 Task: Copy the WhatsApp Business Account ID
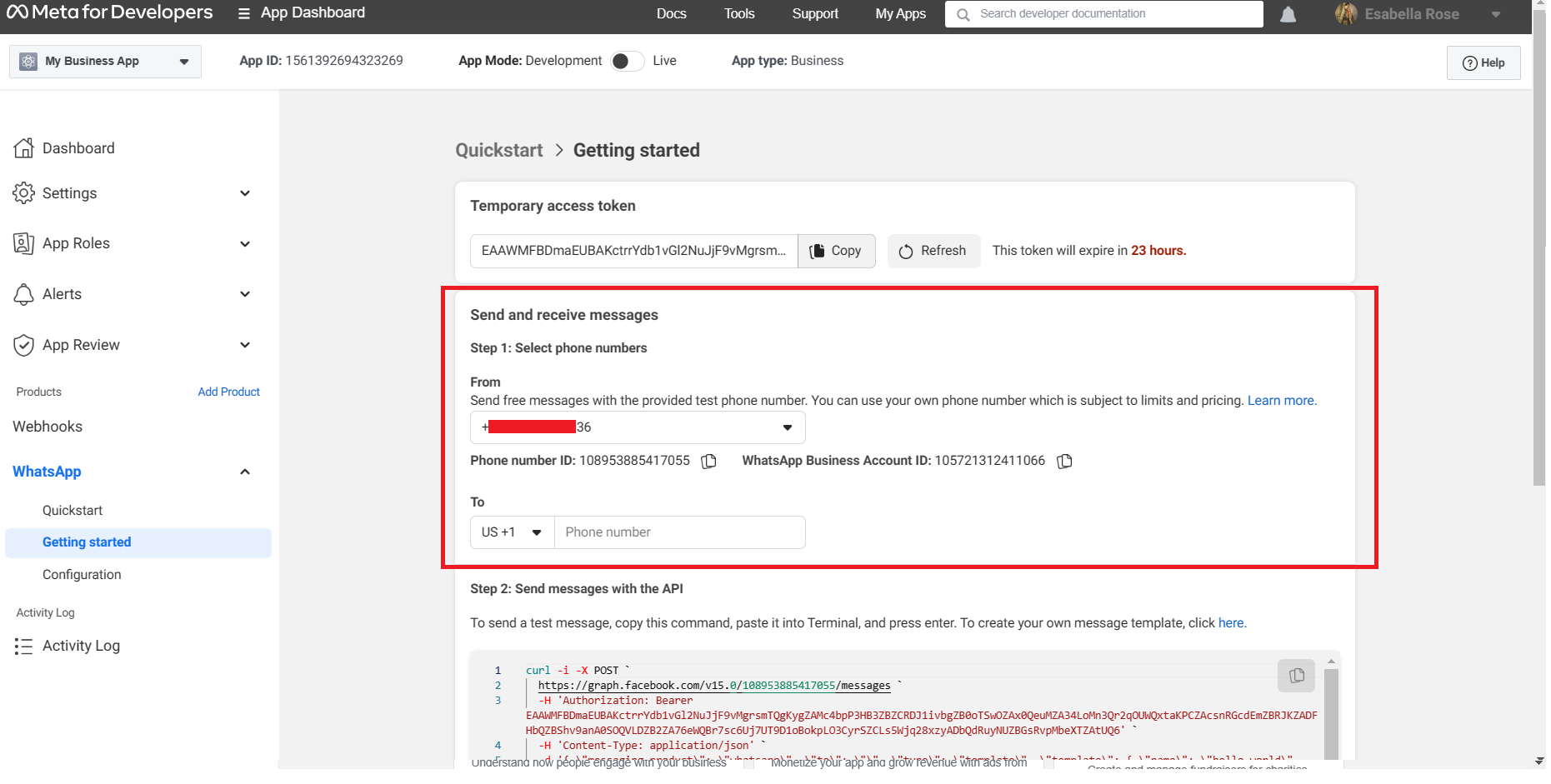(1064, 462)
